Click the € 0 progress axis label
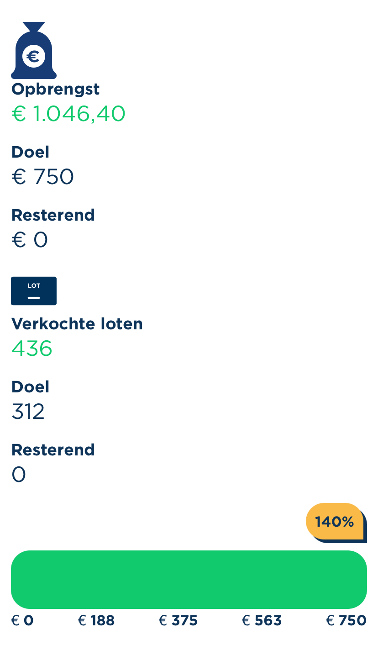This screenshot has height=645, width=378. coord(22,620)
